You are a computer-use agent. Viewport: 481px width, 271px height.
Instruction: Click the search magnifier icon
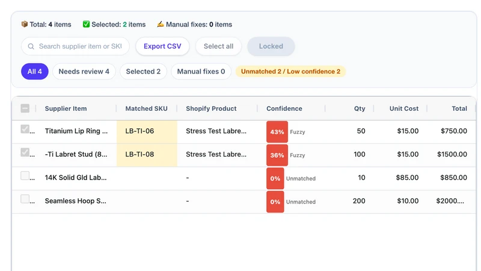coord(31,46)
